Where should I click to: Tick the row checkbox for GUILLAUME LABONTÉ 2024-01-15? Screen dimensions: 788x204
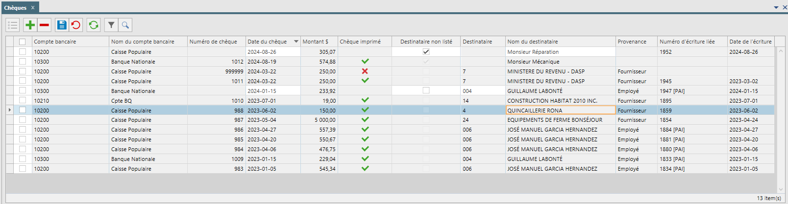(22, 91)
